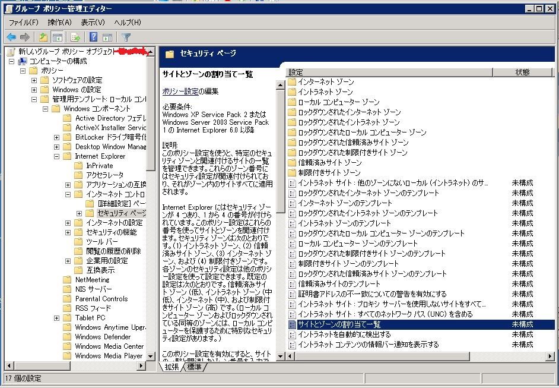Click description pane scroll up arrow
Screen dimensions: 559x388
pyautogui.click(x=280, y=85)
